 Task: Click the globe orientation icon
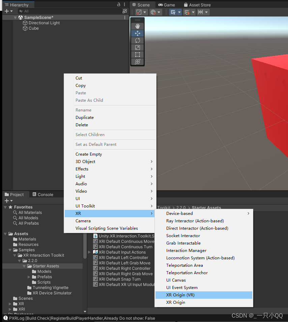153,12
